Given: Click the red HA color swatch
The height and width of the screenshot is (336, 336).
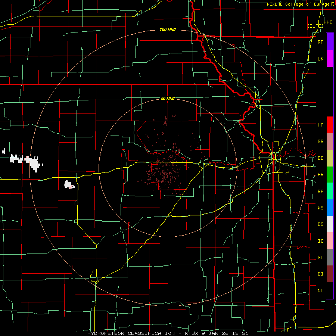Looking at the screenshot, I should pos(330,125).
